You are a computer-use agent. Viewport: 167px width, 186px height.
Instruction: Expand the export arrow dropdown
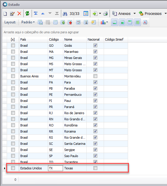(x=100, y=13)
